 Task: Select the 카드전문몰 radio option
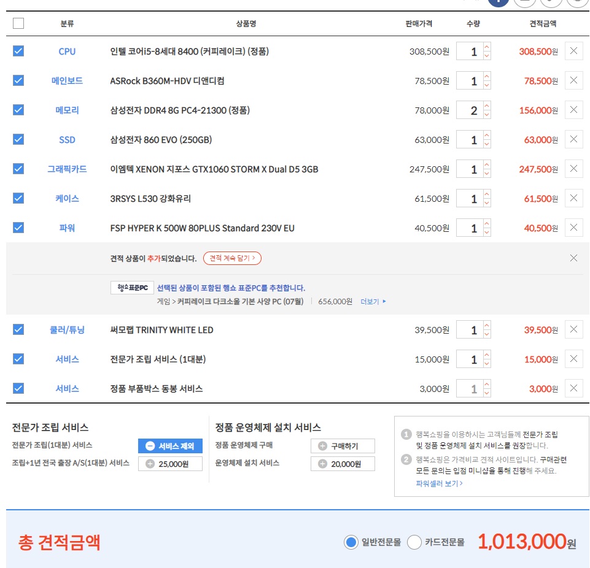[x=414, y=542]
